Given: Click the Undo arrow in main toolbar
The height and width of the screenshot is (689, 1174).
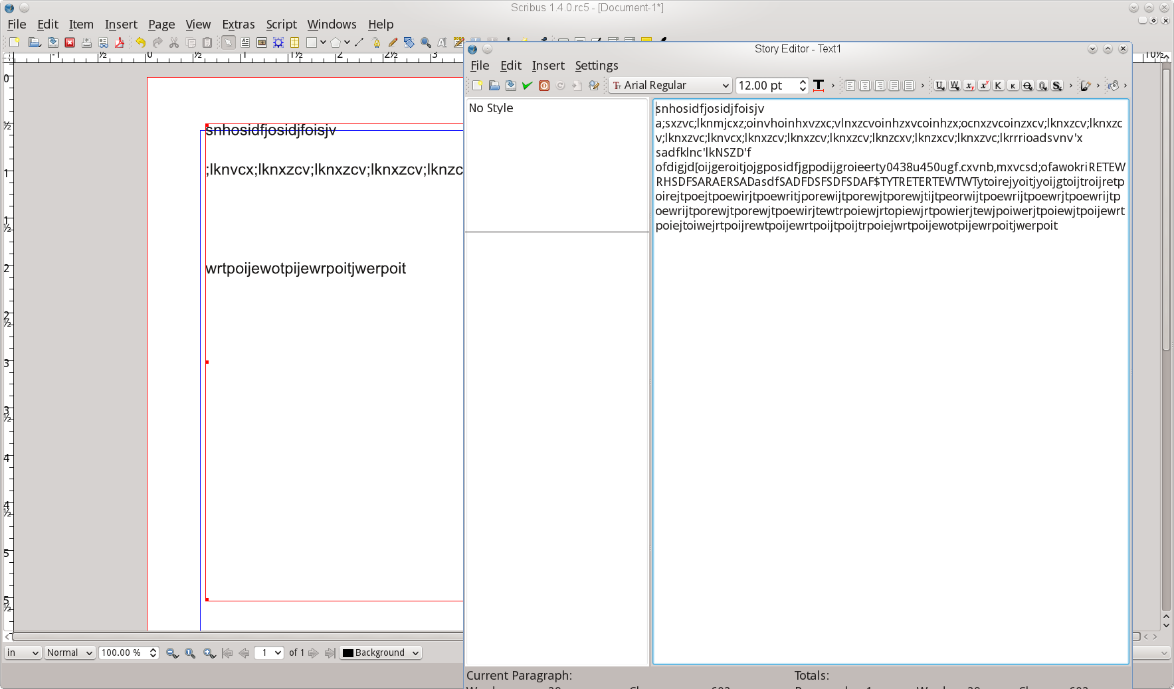Looking at the screenshot, I should (x=141, y=42).
